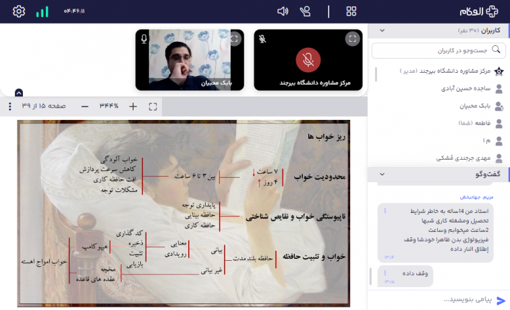Click avatar icon next to بابک محبیان
Screen dimensions: 510x310
click(x=499, y=106)
